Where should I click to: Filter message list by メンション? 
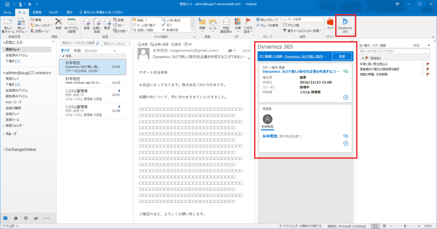pyautogui.click(x=91, y=51)
